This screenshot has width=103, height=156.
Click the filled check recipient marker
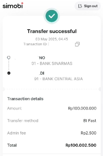click(x=9, y=73)
